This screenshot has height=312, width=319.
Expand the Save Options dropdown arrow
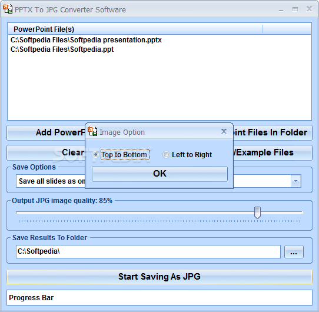[296, 181]
